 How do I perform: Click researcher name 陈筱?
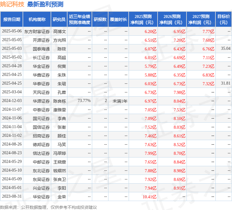click(62, 49)
